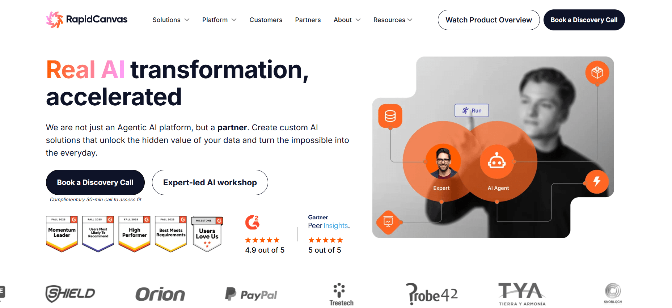672x308 pixels.
Task: Go to the Customers page
Action: click(266, 20)
